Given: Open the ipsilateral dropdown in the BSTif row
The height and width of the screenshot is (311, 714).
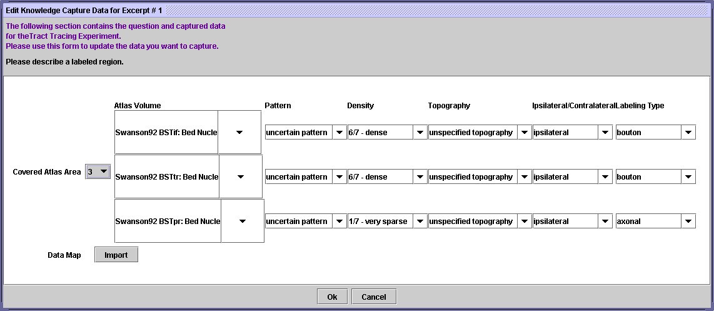Looking at the screenshot, I should (x=605, y=133).
